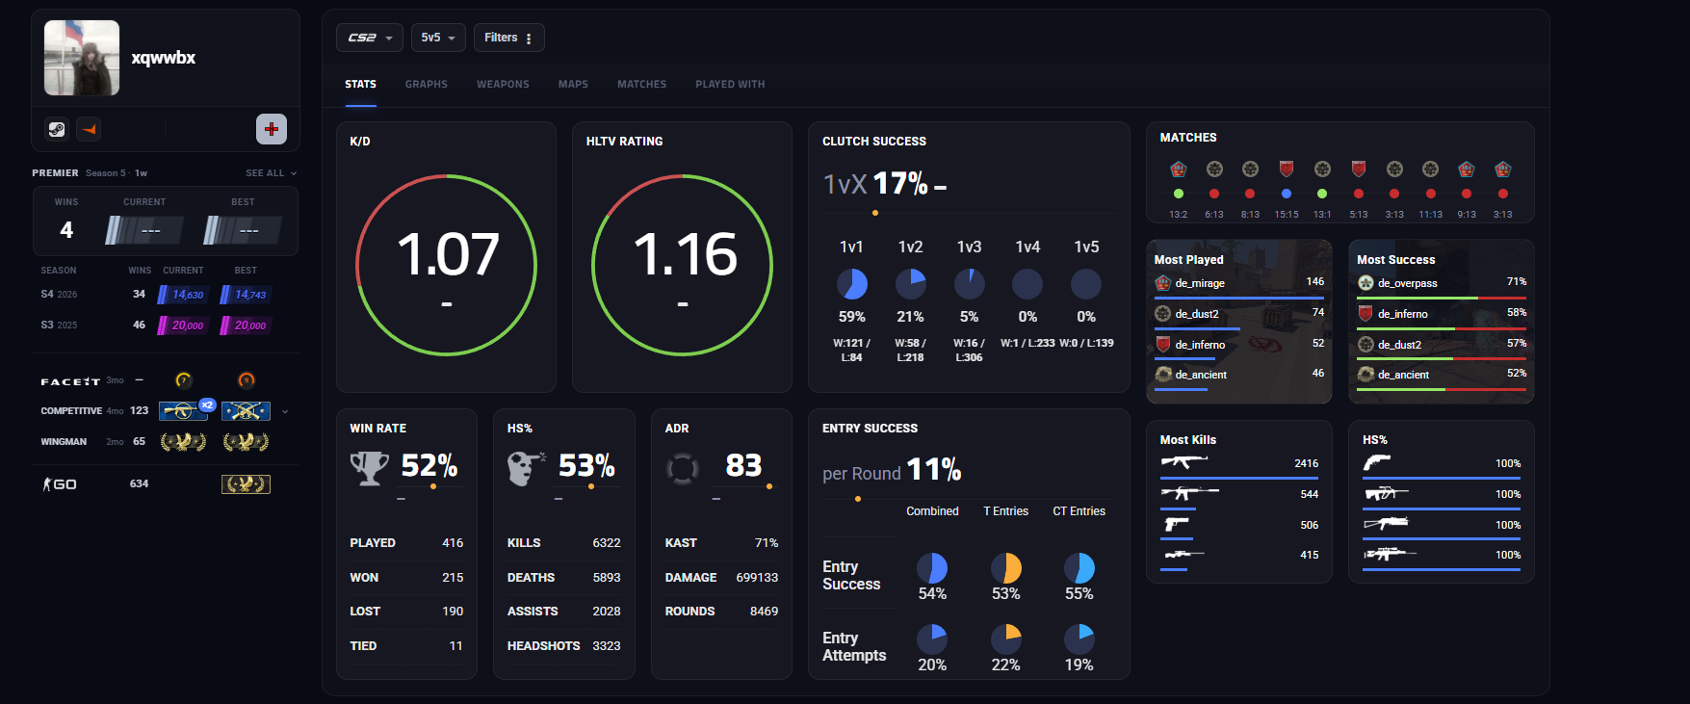Screen dimensions: 1690x704
Task: Expand the Competitive ranks chevron
Action: tap(285, 411)
